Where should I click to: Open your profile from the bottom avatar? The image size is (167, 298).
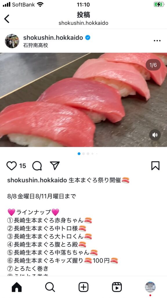tap(150, 287)
